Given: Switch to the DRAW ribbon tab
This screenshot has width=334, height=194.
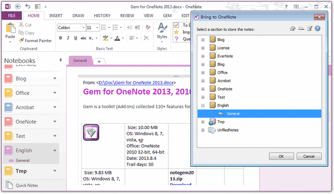Looking at the screenshot, I should click(x=78, y=15).
